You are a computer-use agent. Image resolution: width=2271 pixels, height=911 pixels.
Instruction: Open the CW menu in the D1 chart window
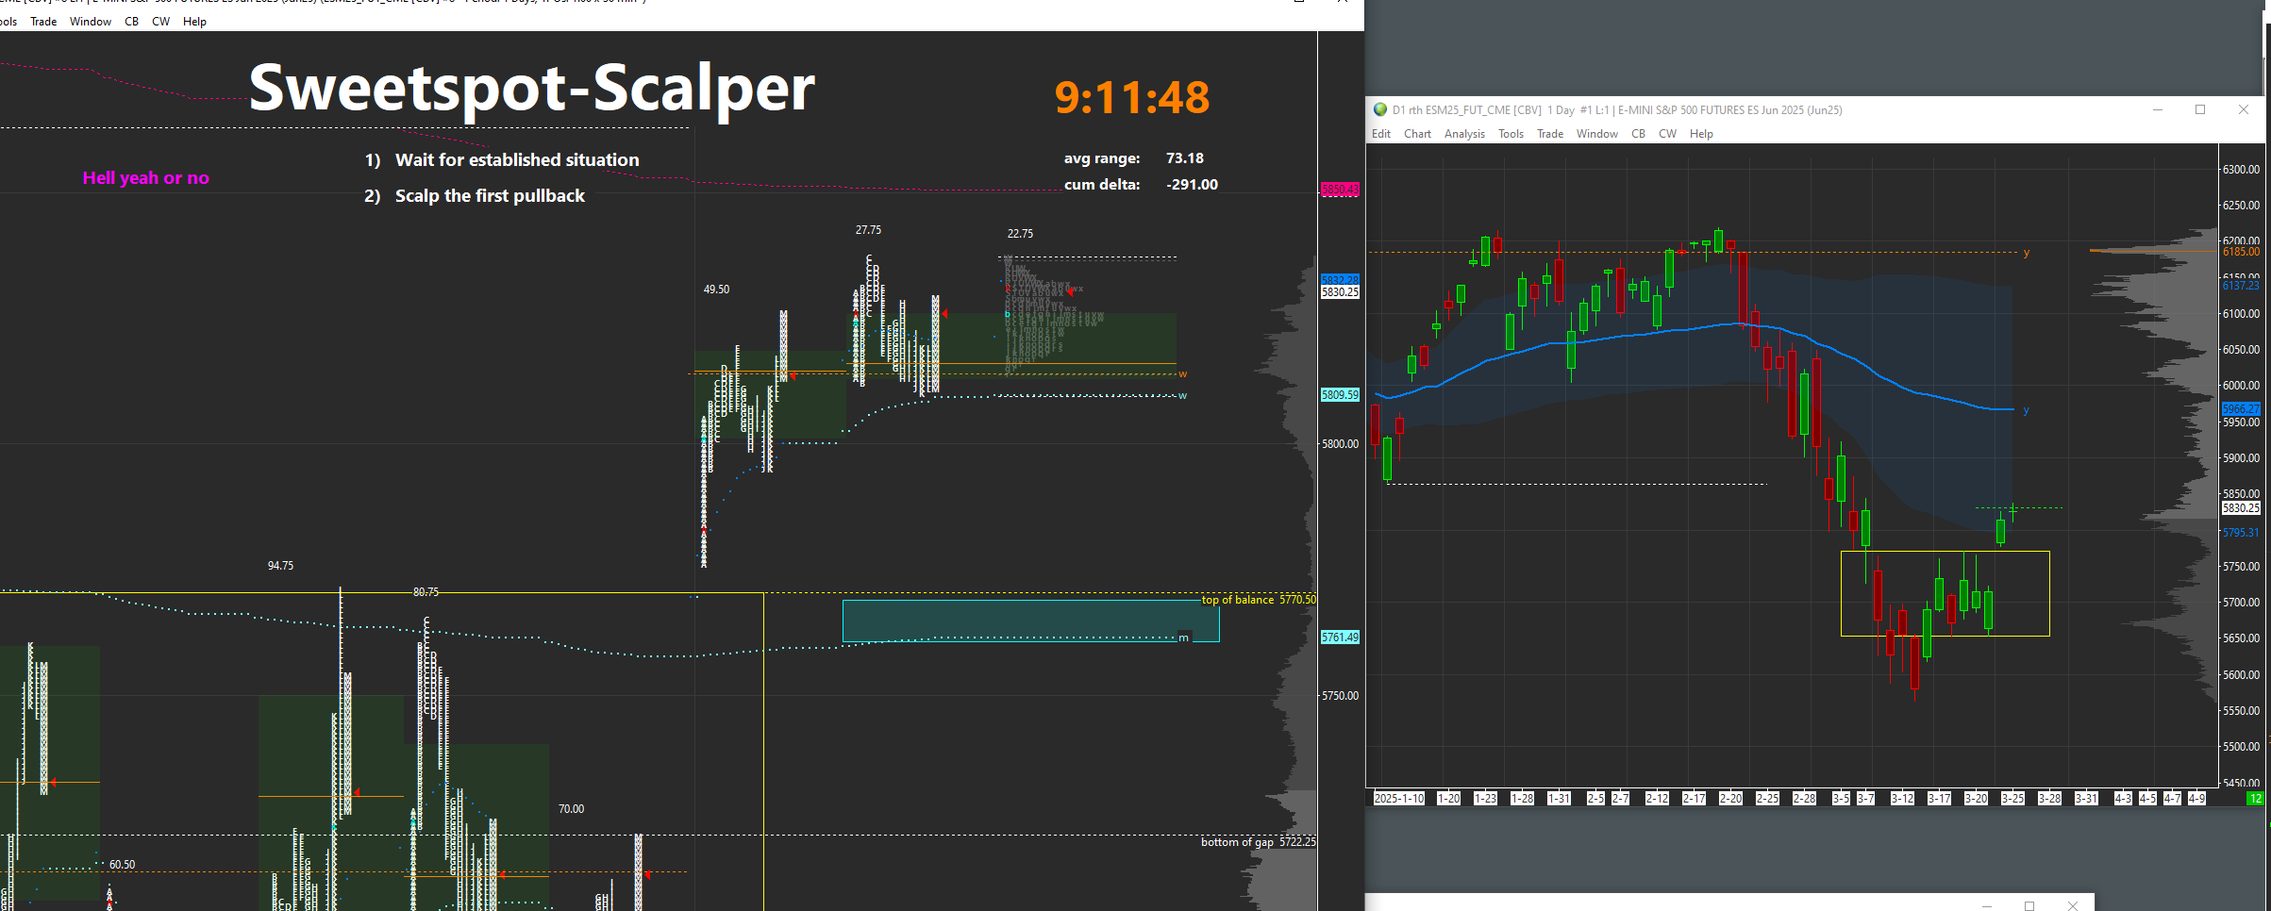(x=1667, y=134)
